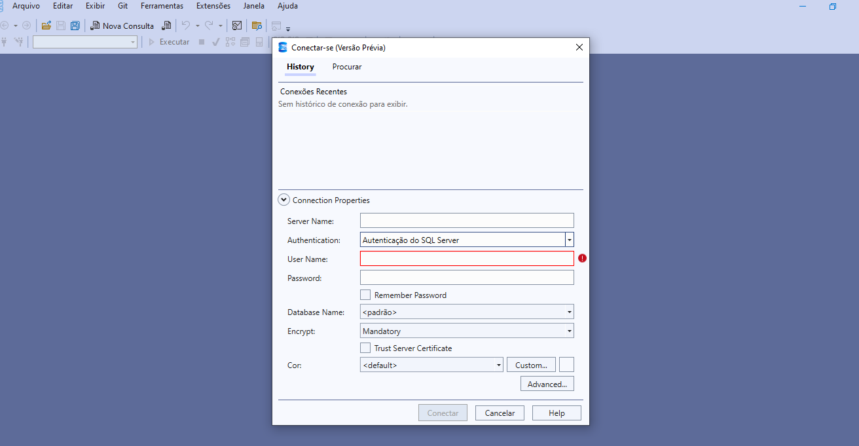The width and height of the screenshot is (859, 446).
Task: Tick the Remember Password checkbox
Action: tap(365, 295)
